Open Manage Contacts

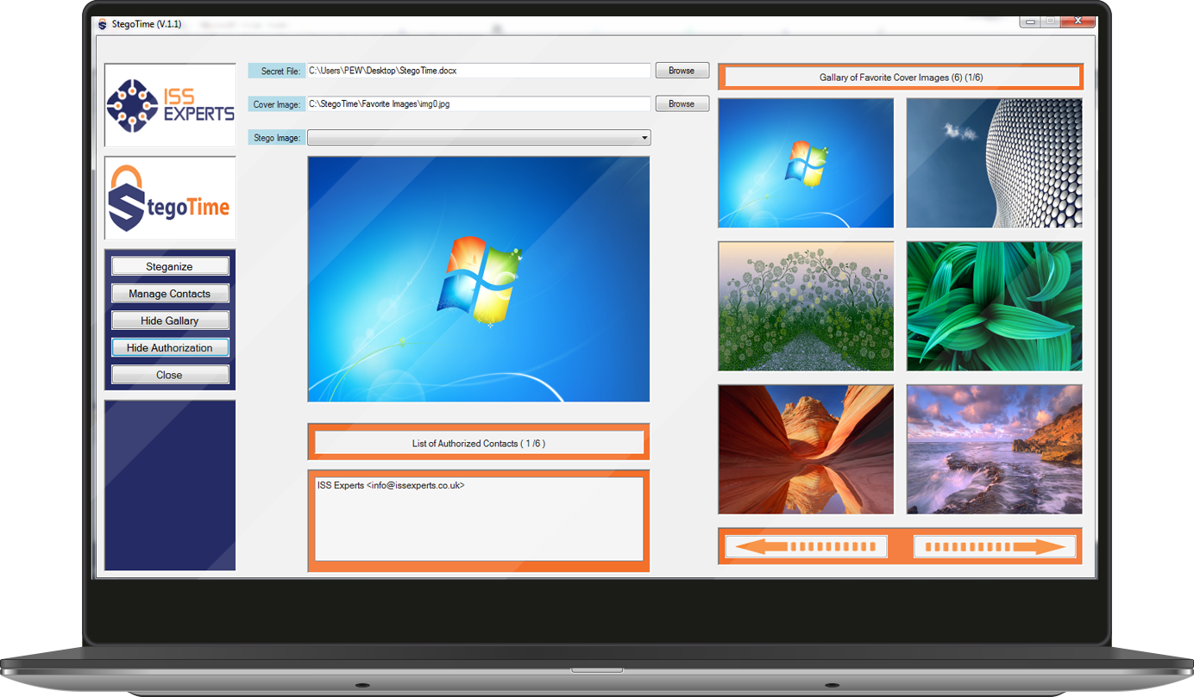point(170,294)
